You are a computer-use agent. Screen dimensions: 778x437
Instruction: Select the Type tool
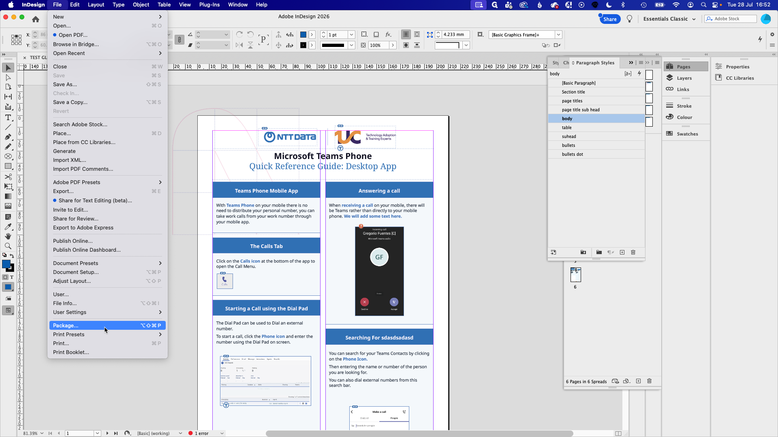[x=8, y=117]
